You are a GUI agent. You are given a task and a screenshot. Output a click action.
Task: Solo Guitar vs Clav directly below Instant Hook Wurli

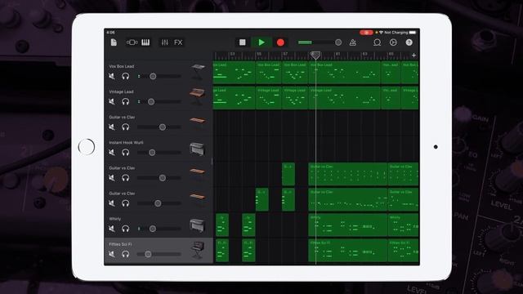125,178
